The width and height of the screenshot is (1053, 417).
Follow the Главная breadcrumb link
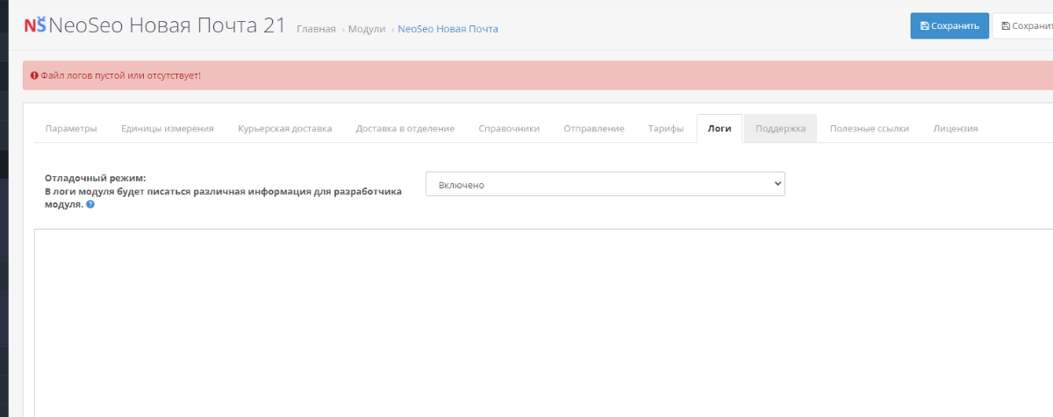coord(316,29)
